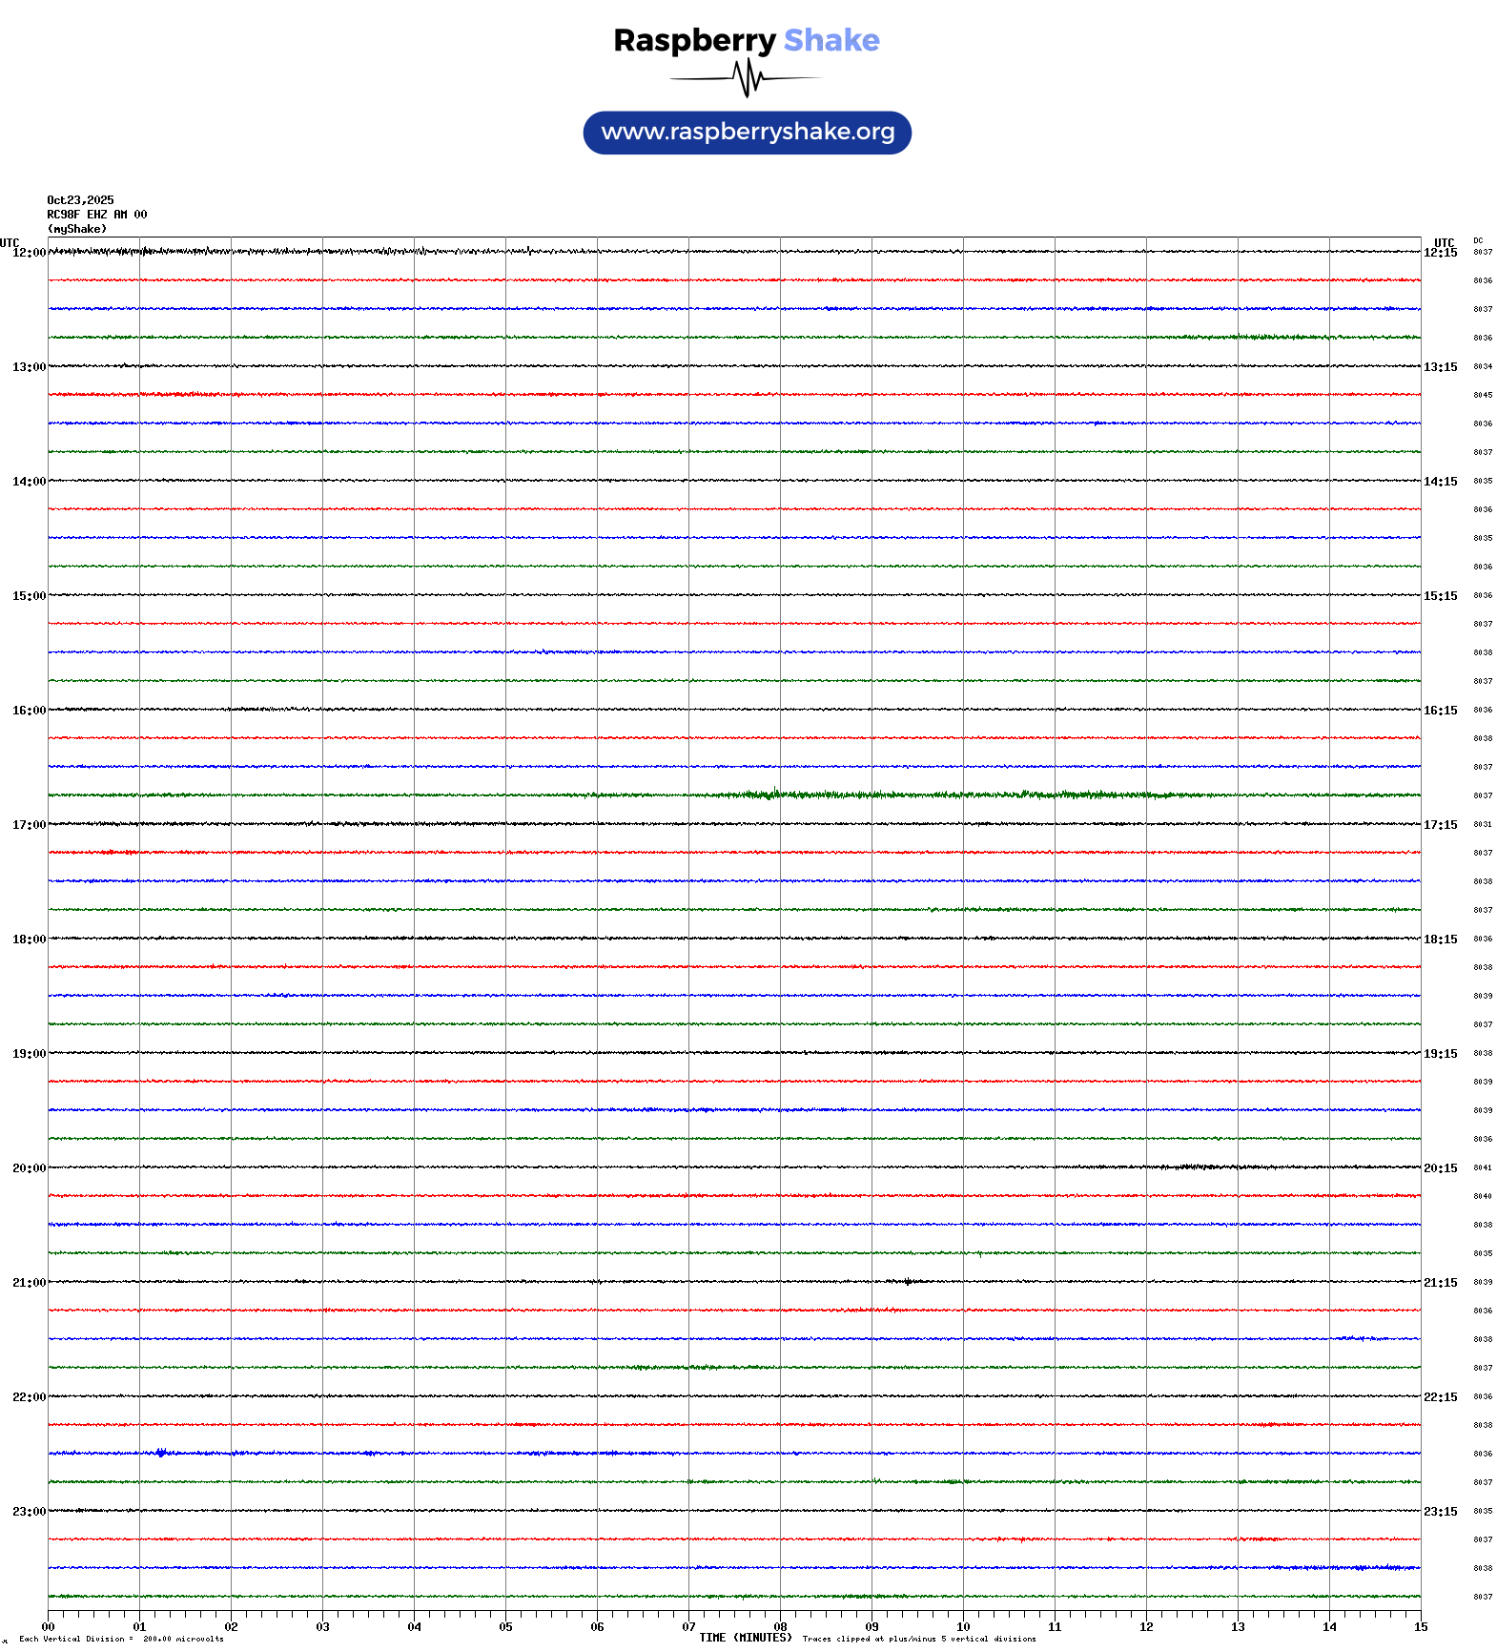Click the 08 minute tick label

pyautogui.click(x=780, y=1627)
